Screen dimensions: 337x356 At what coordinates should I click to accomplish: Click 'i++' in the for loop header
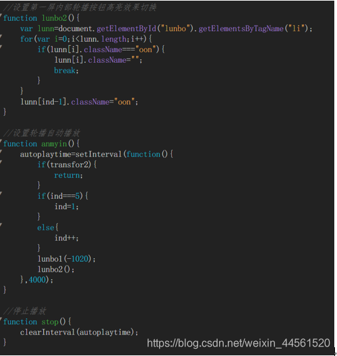click(137, 39)
